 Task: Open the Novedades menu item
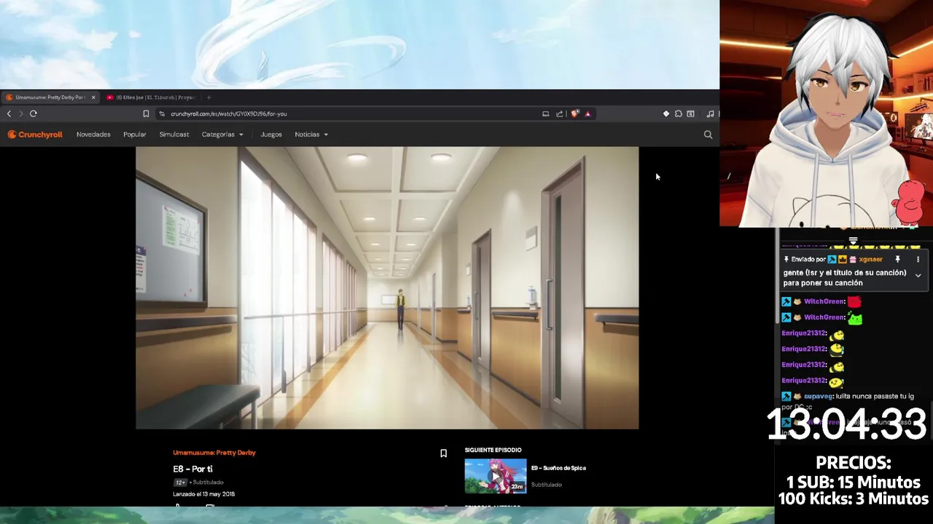pos(93,135)
